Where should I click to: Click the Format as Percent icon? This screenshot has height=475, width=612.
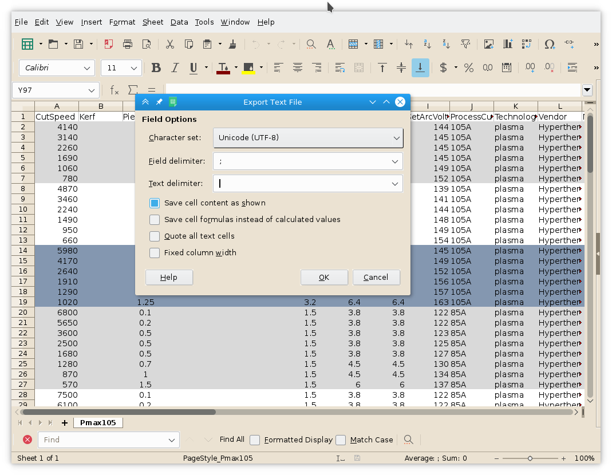coord(469,68)
